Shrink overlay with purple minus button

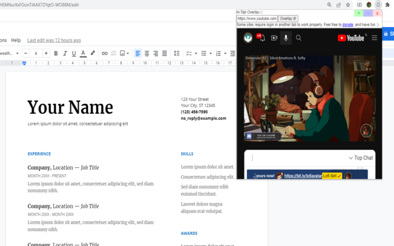(368, 14)
